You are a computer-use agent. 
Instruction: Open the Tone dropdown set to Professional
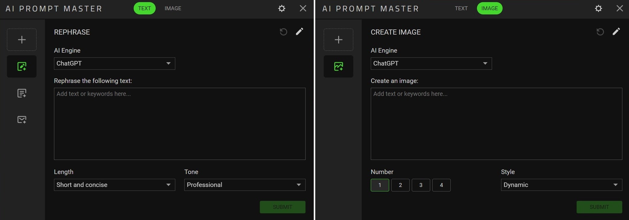coord(245,185)
